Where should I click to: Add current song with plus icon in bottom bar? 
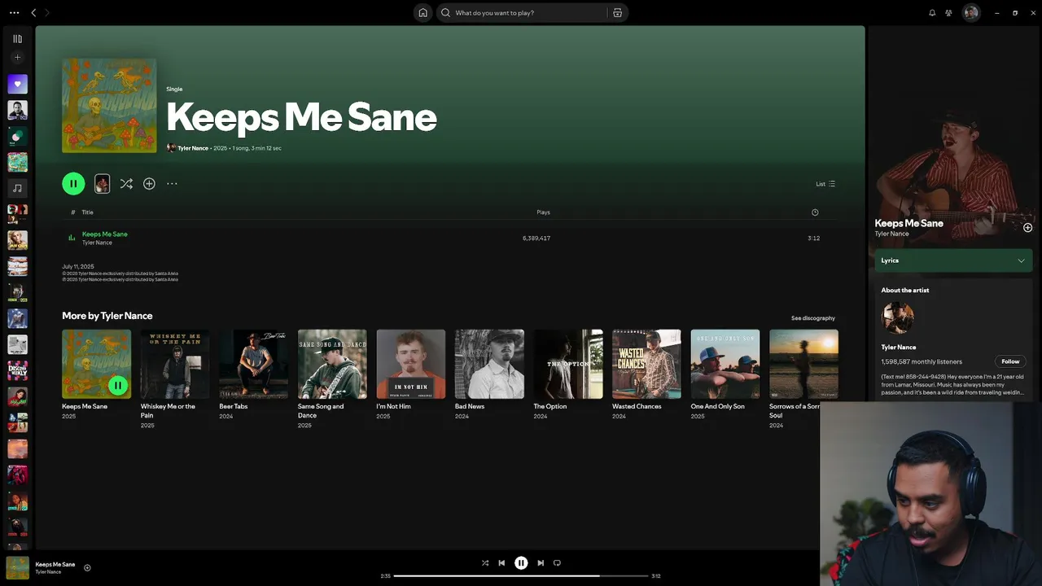(x=87, y=568)
